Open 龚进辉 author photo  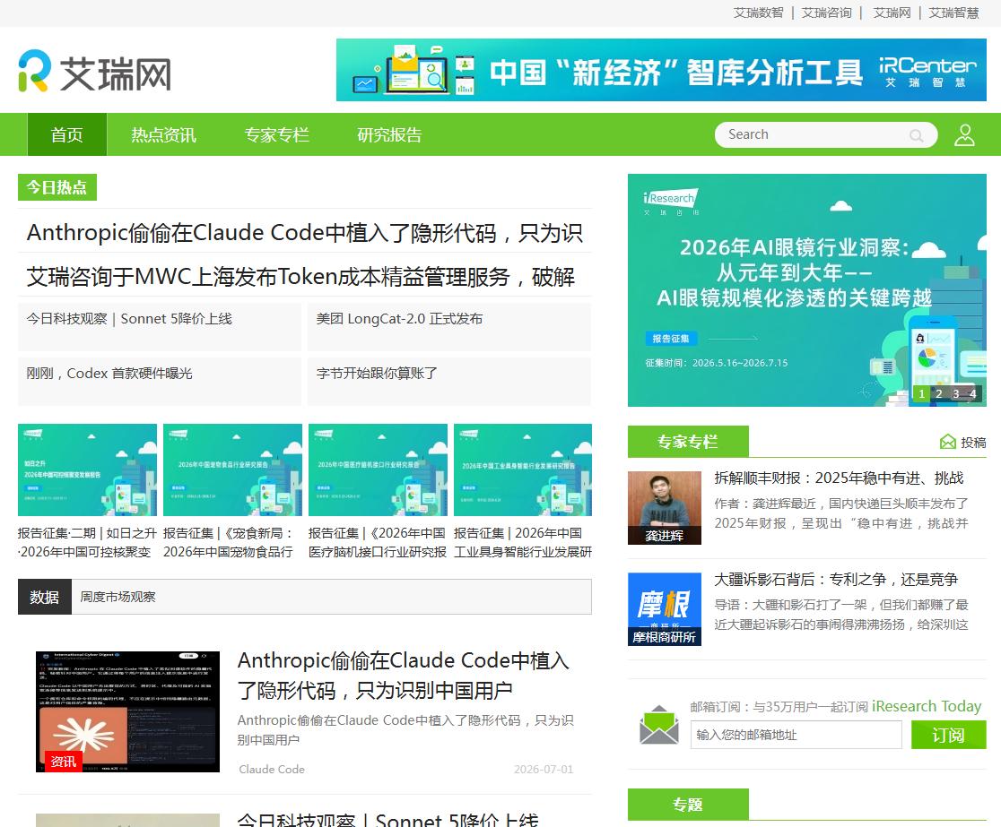point(665,508)
